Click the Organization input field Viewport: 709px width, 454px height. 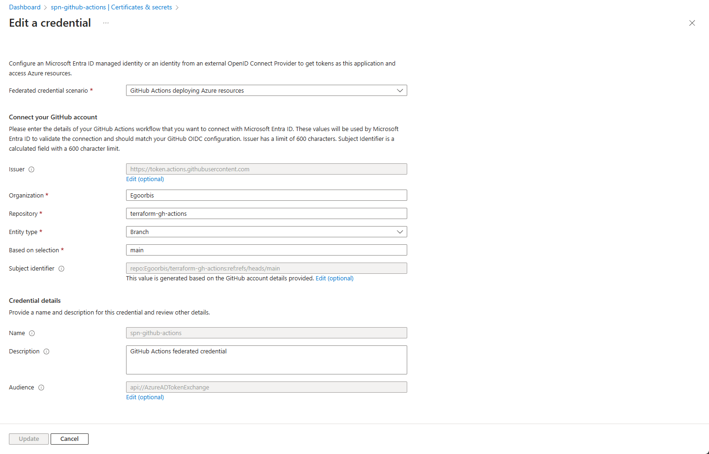266,195
